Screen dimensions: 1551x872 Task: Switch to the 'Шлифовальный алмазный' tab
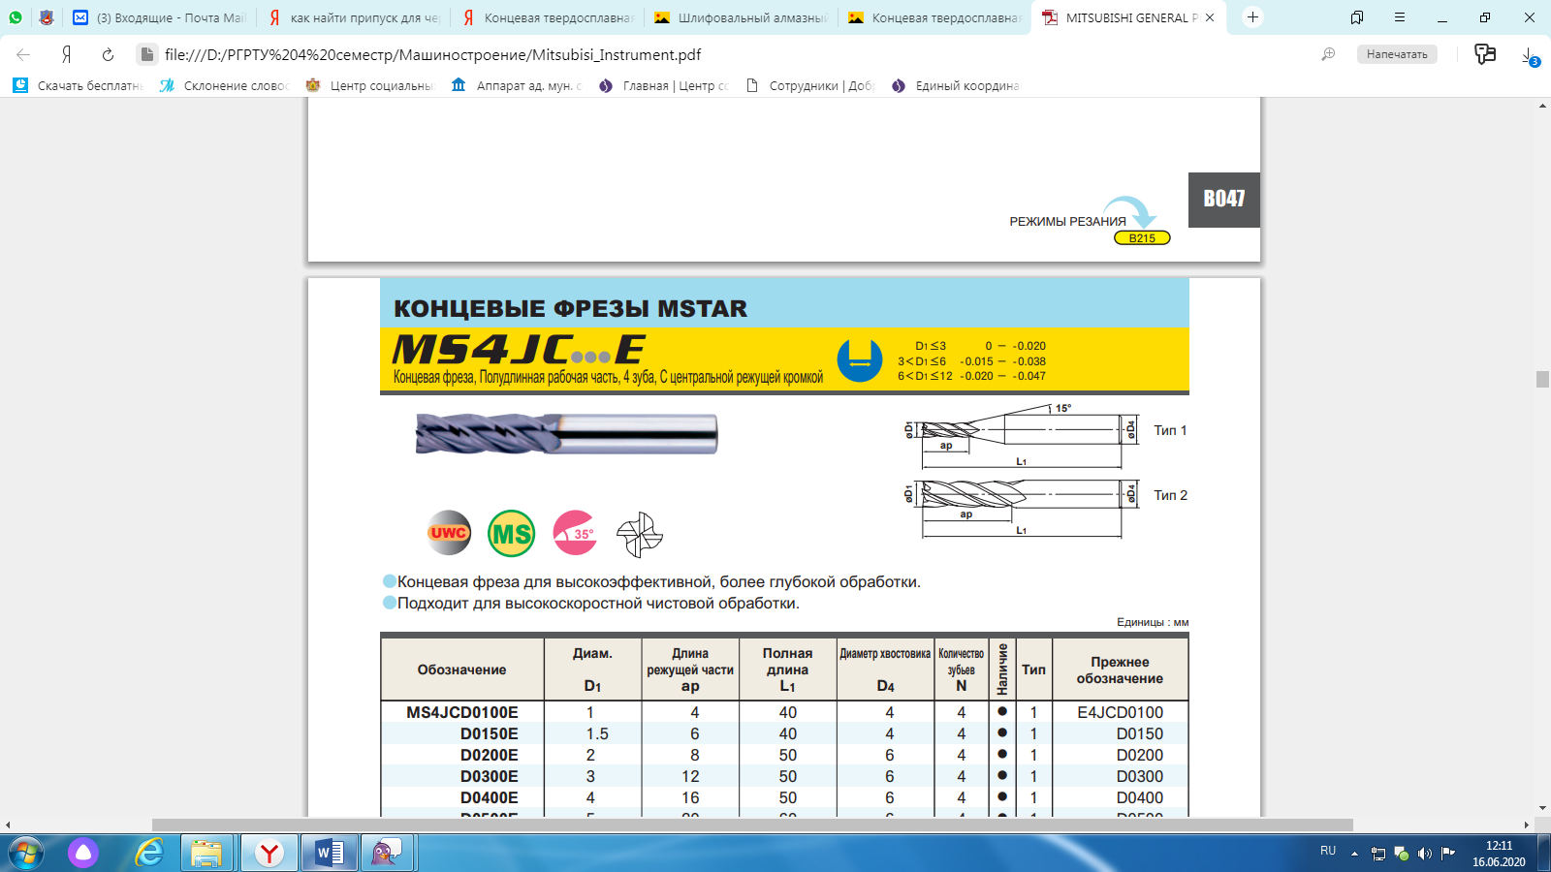coord(742,17)
